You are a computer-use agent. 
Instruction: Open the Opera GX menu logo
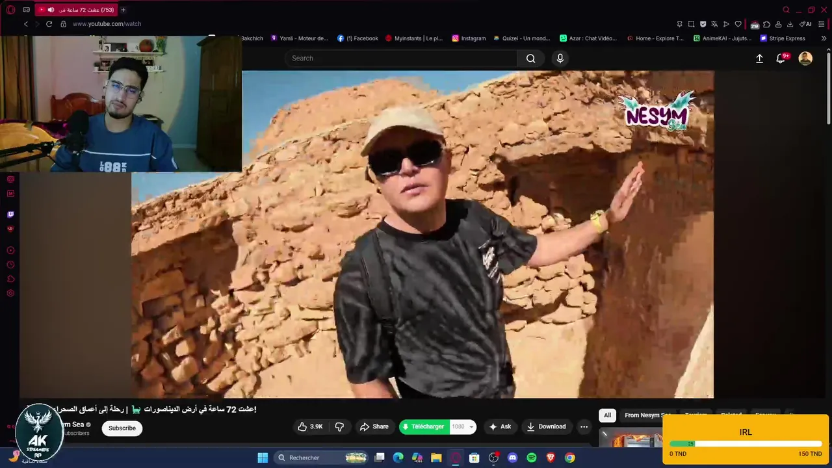tap(10, 10)
